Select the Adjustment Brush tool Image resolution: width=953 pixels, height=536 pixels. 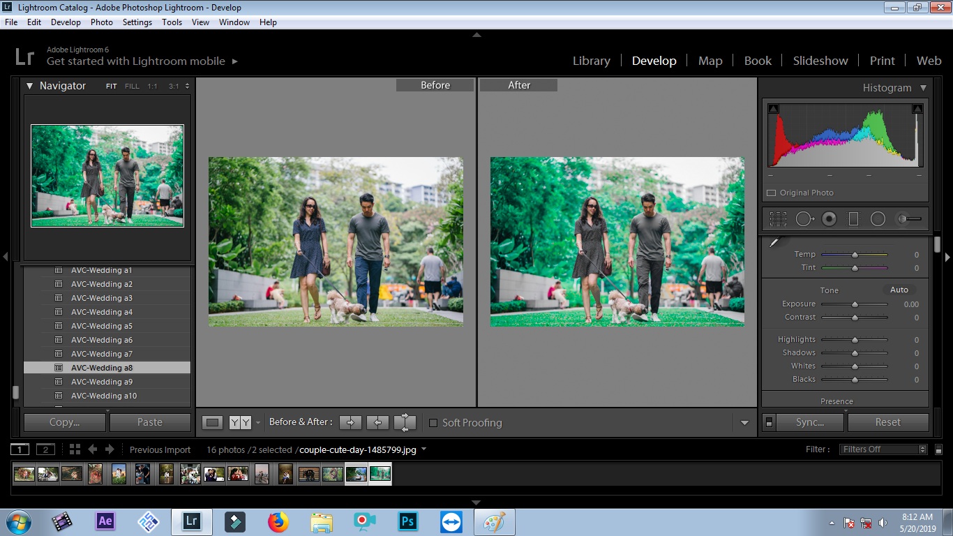click(x=909, y=219)
